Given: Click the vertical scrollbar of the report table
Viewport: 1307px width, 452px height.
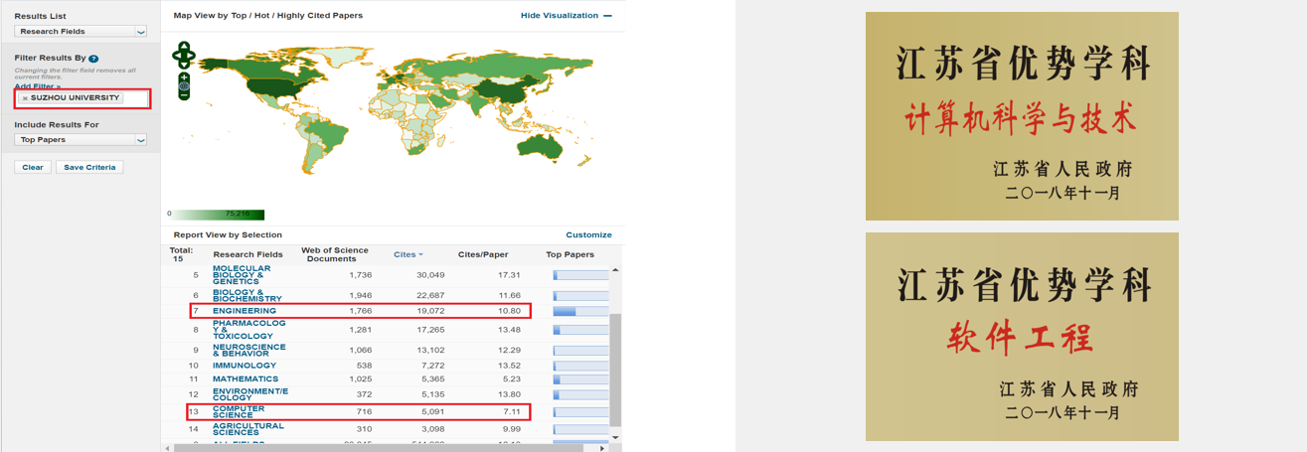Looking at the screenshot, I should (x=614, y=358).
